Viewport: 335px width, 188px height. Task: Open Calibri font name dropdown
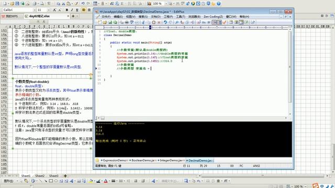click(35, 10)
